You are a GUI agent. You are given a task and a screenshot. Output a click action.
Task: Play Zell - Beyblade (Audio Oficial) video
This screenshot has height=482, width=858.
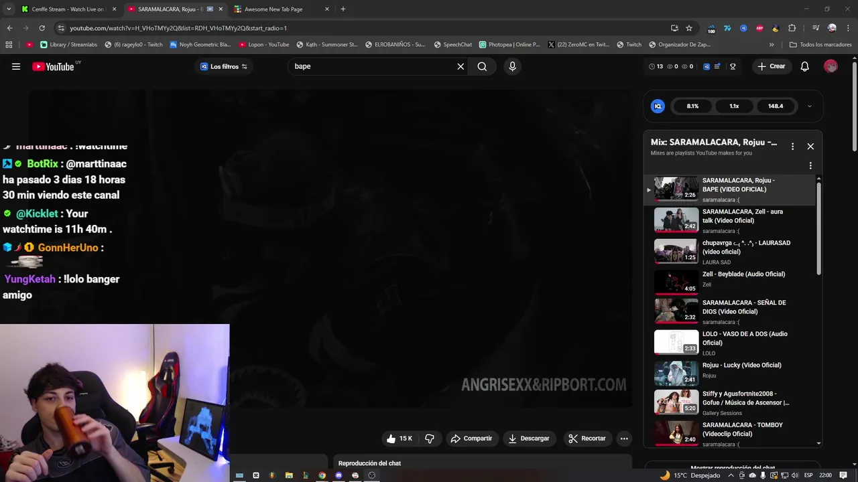click(x=729, y=282)
